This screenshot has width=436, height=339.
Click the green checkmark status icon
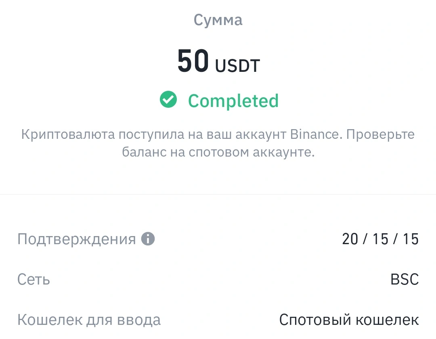tap(168, 99)
